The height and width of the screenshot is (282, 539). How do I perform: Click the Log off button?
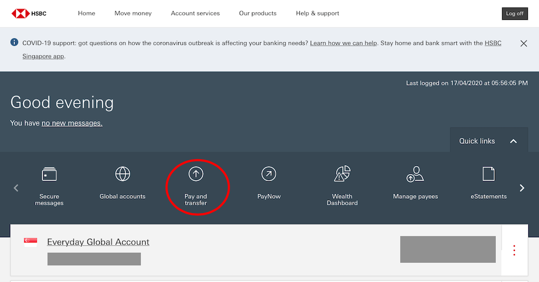click(x=514, y=14)
